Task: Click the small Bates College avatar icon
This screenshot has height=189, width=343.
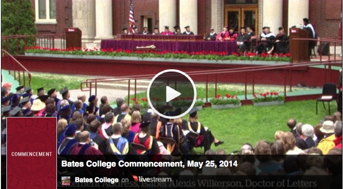Action: point(66,181)
